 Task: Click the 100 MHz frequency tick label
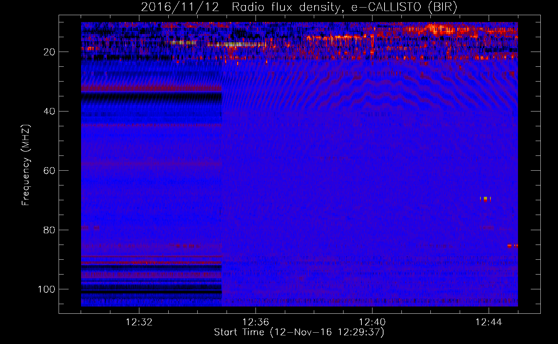(47, 289)
